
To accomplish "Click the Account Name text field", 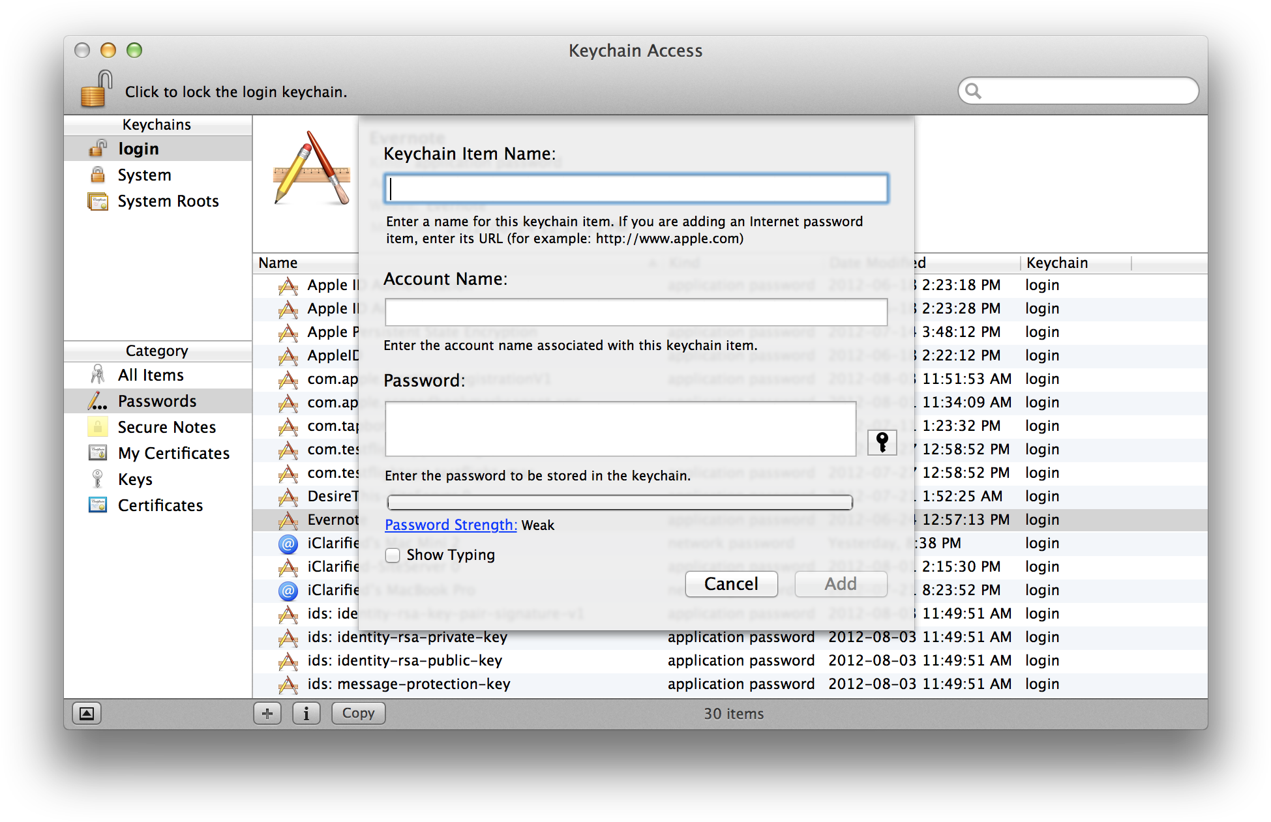I will coord(636,312).
